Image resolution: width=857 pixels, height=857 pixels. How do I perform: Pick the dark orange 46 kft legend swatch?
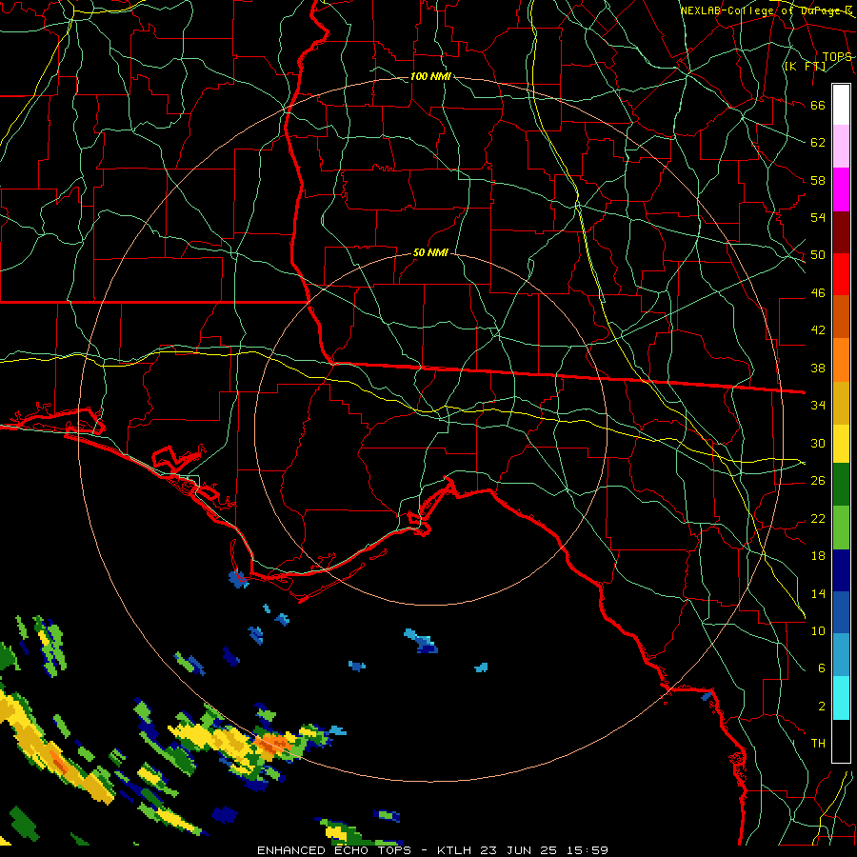tap(841, 317)
